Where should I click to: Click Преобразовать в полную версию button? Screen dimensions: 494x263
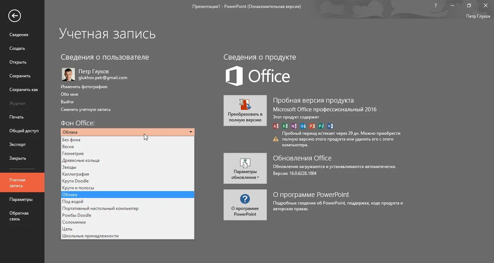pos(245,111)
